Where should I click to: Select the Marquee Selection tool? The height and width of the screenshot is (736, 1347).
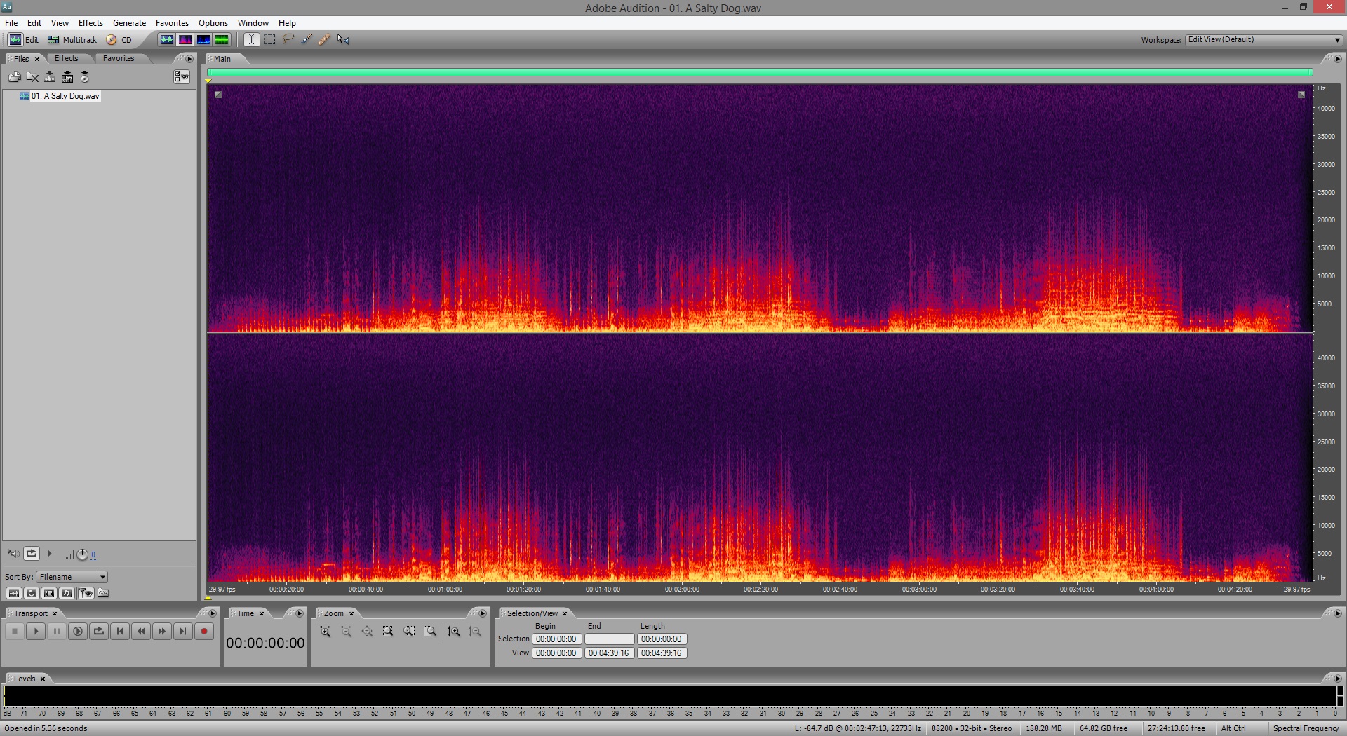click(269, 40)
